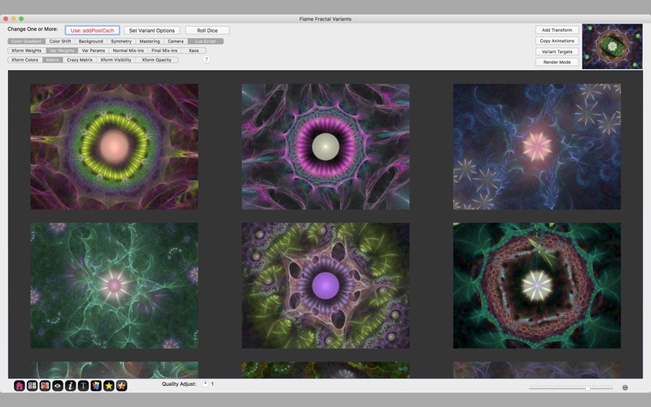Choose the purple sphere with lime leaves variant
This screenshot has width=651, height=407.
click(x=325, y=286)
